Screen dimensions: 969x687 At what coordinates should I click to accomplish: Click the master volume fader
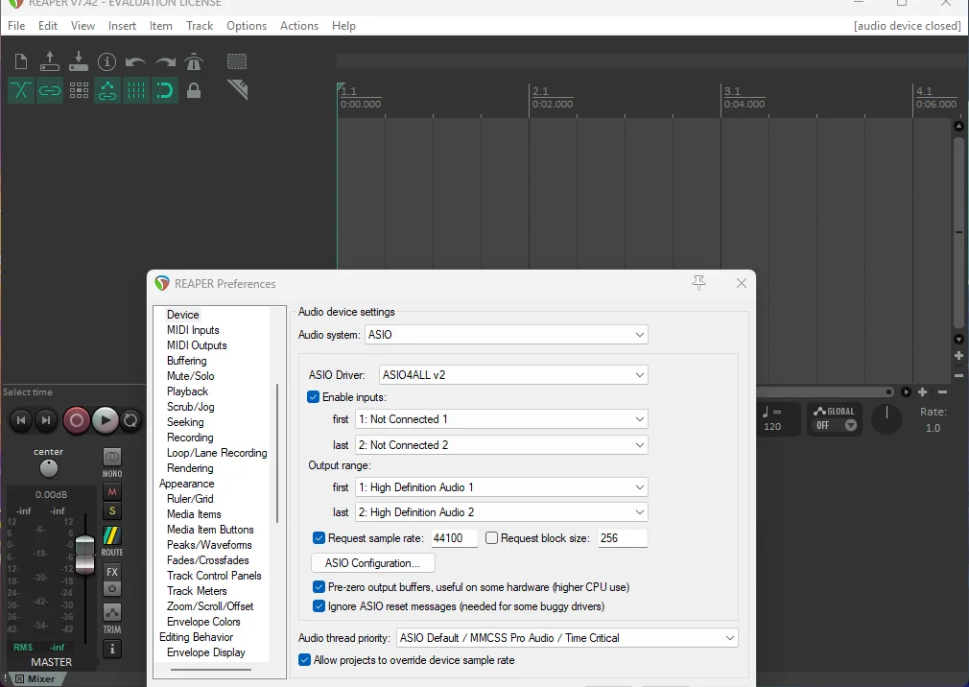[84, 555]
